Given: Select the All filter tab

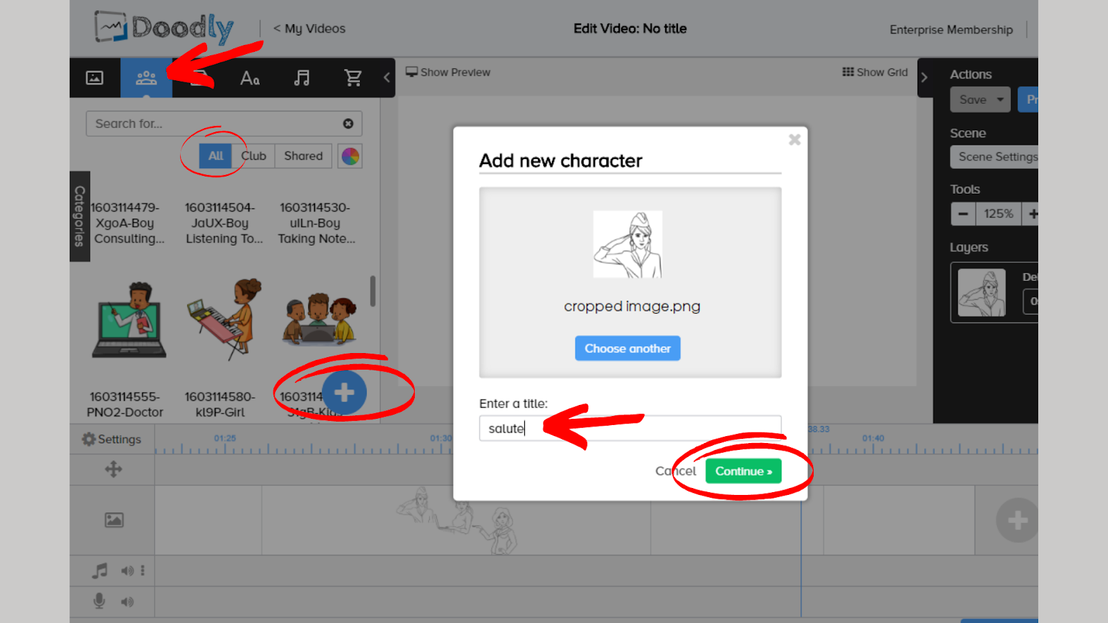Looking at the screenshot, I should tap(215, 156).
